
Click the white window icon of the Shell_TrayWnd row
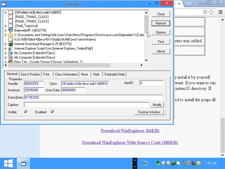[x=11, y=26]
